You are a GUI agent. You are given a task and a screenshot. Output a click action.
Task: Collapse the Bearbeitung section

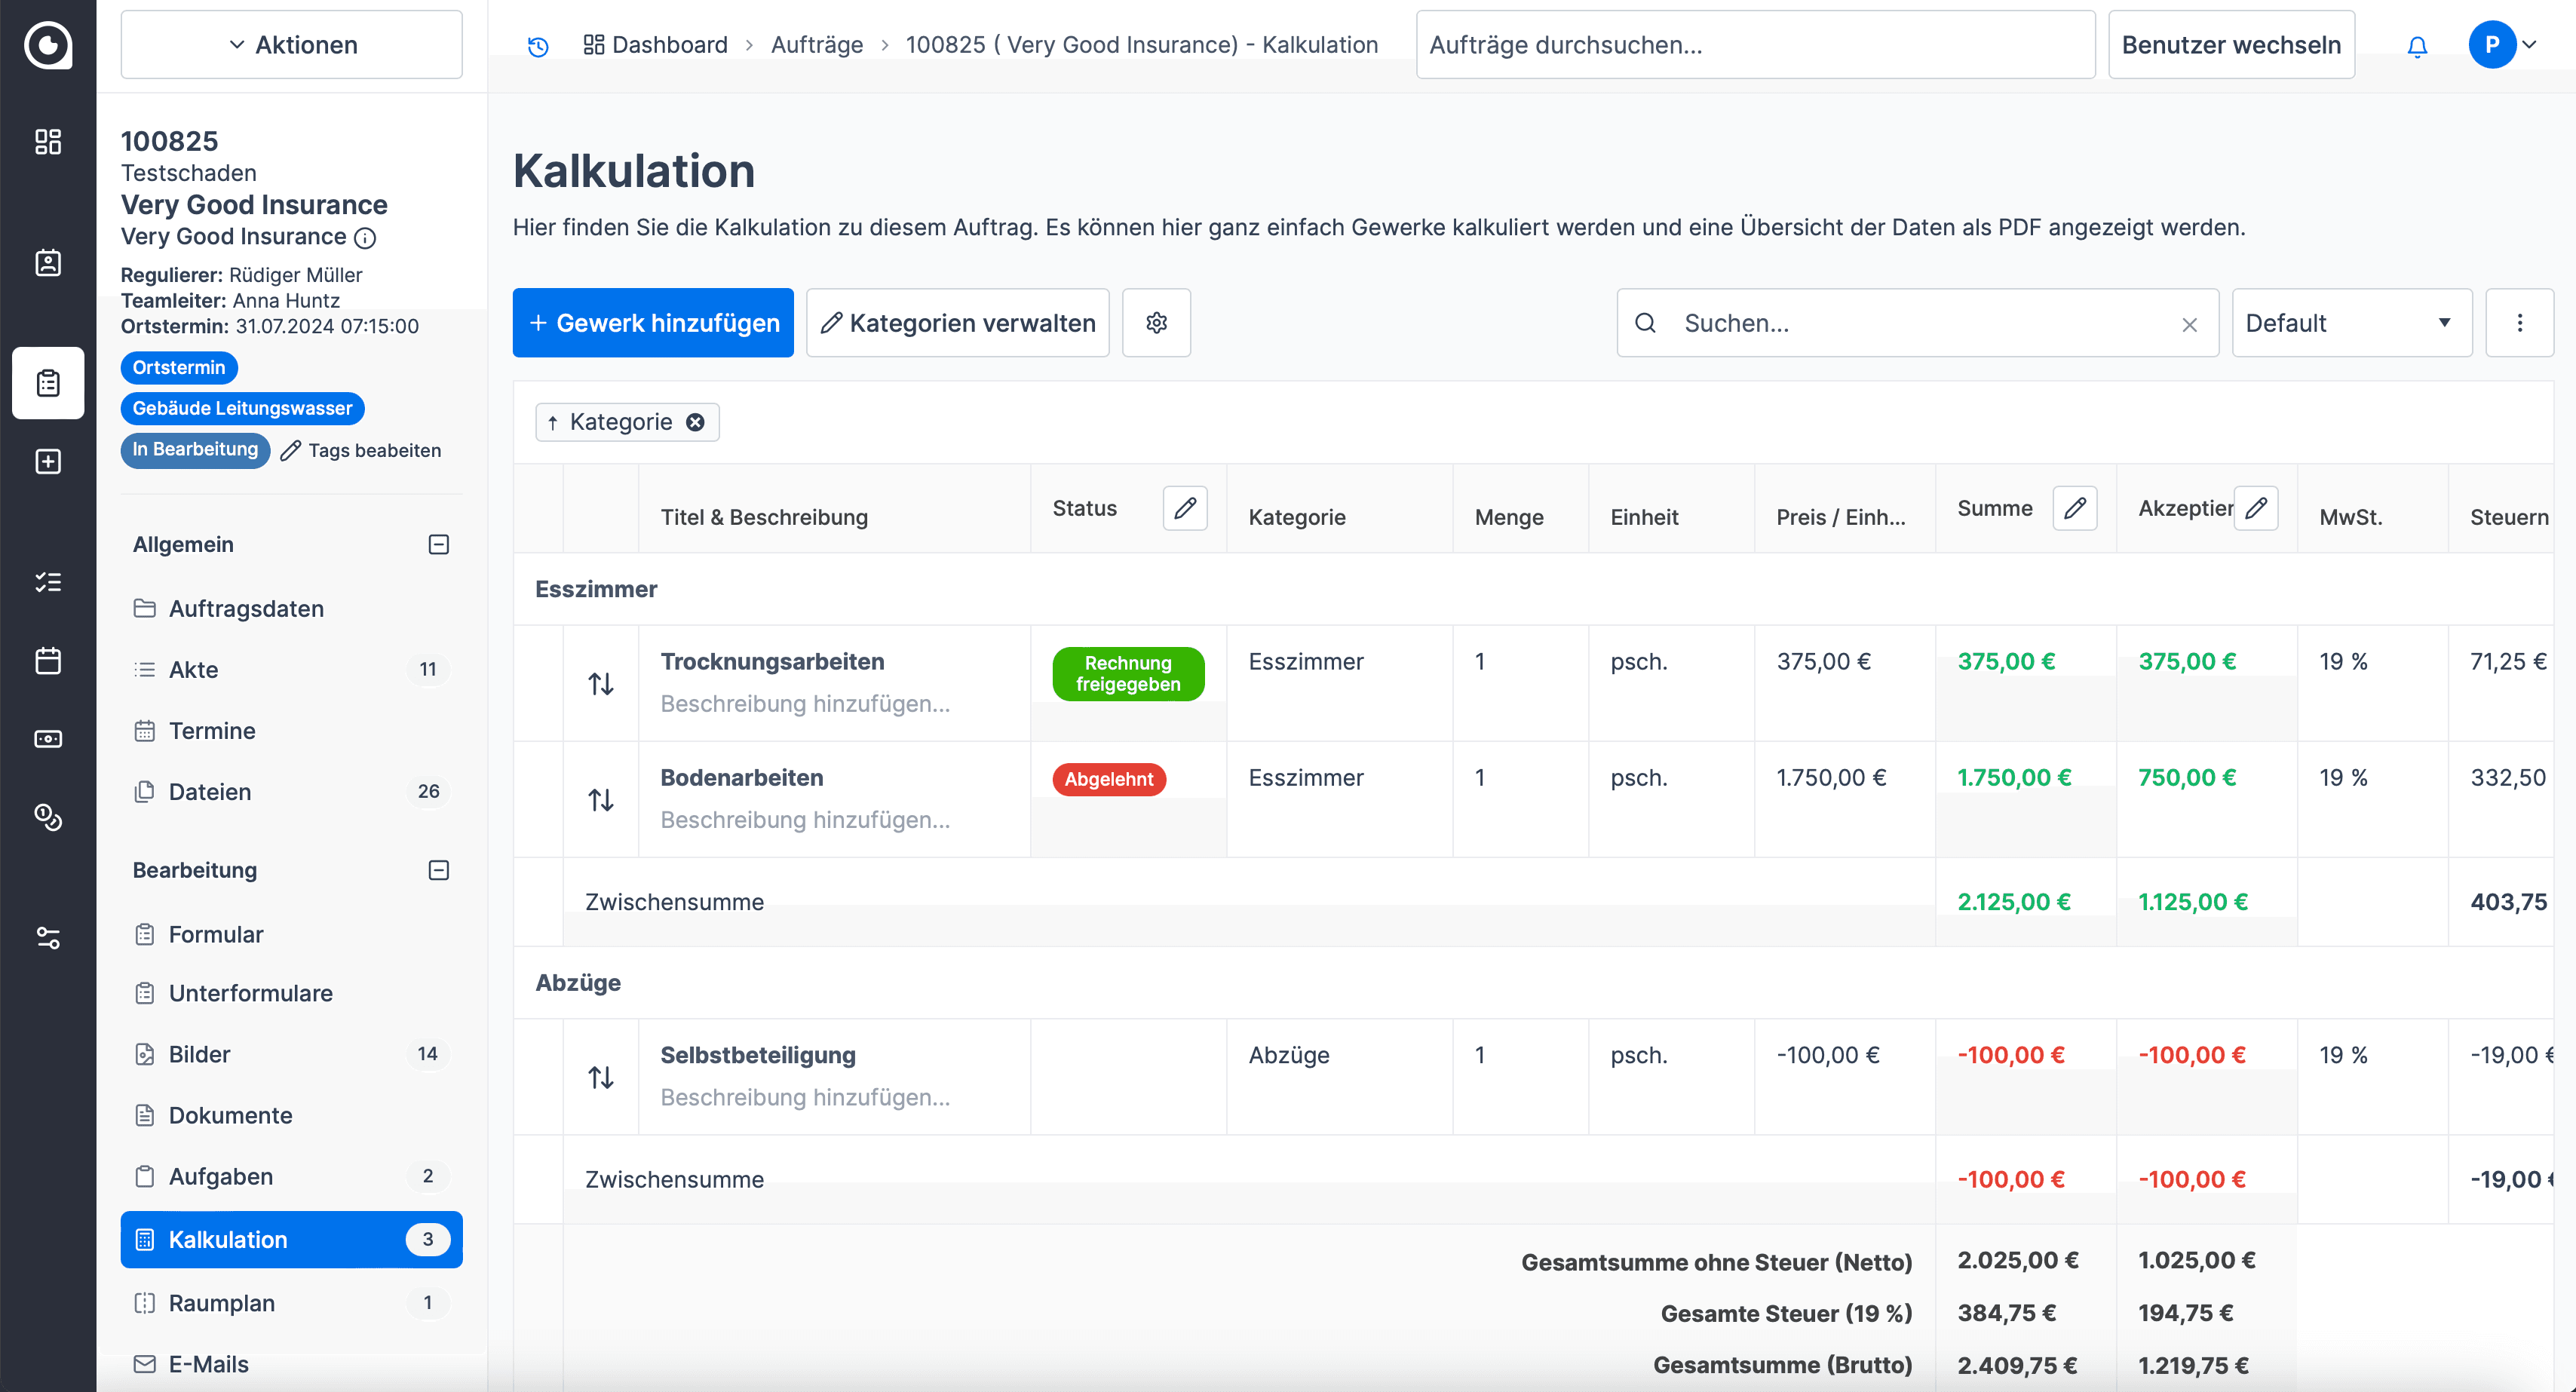(438, 870)
